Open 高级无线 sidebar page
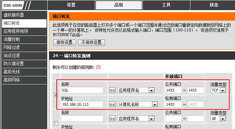Image resolution: width=235 pixels, height=129 pixels. (x=24, y=72)
